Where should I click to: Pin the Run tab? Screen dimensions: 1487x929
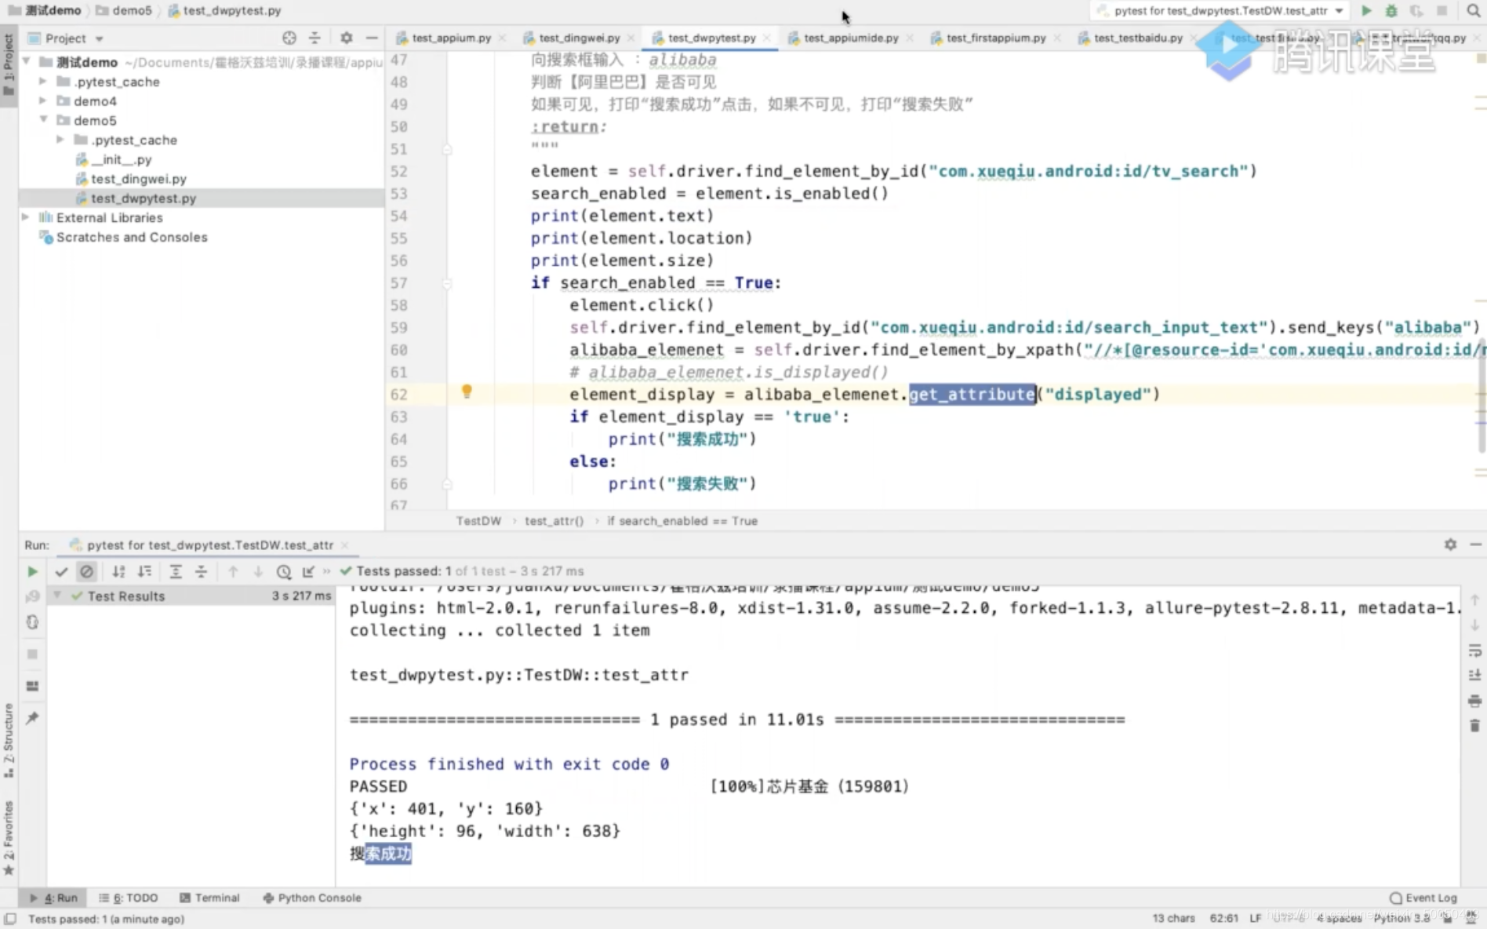(x=32, y=718)
